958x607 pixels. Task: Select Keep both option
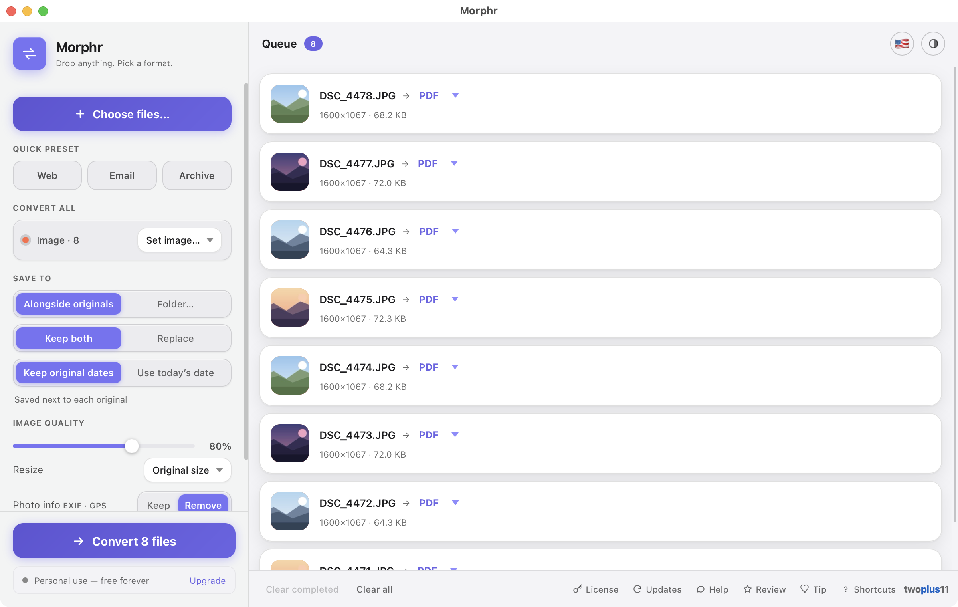point(69,338)
